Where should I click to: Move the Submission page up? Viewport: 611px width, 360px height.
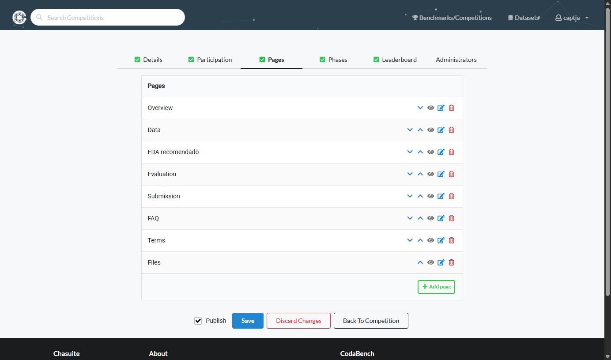coord(420,196)
